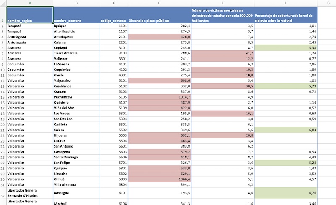336x205 pixels.
Task: Select the Limache cell
Action: click(x=76, y=174)
